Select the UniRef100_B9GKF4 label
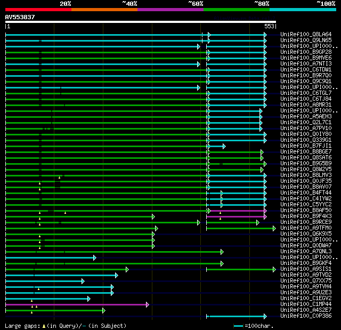Screen dimensions: 341x330 tap(306, 263)
